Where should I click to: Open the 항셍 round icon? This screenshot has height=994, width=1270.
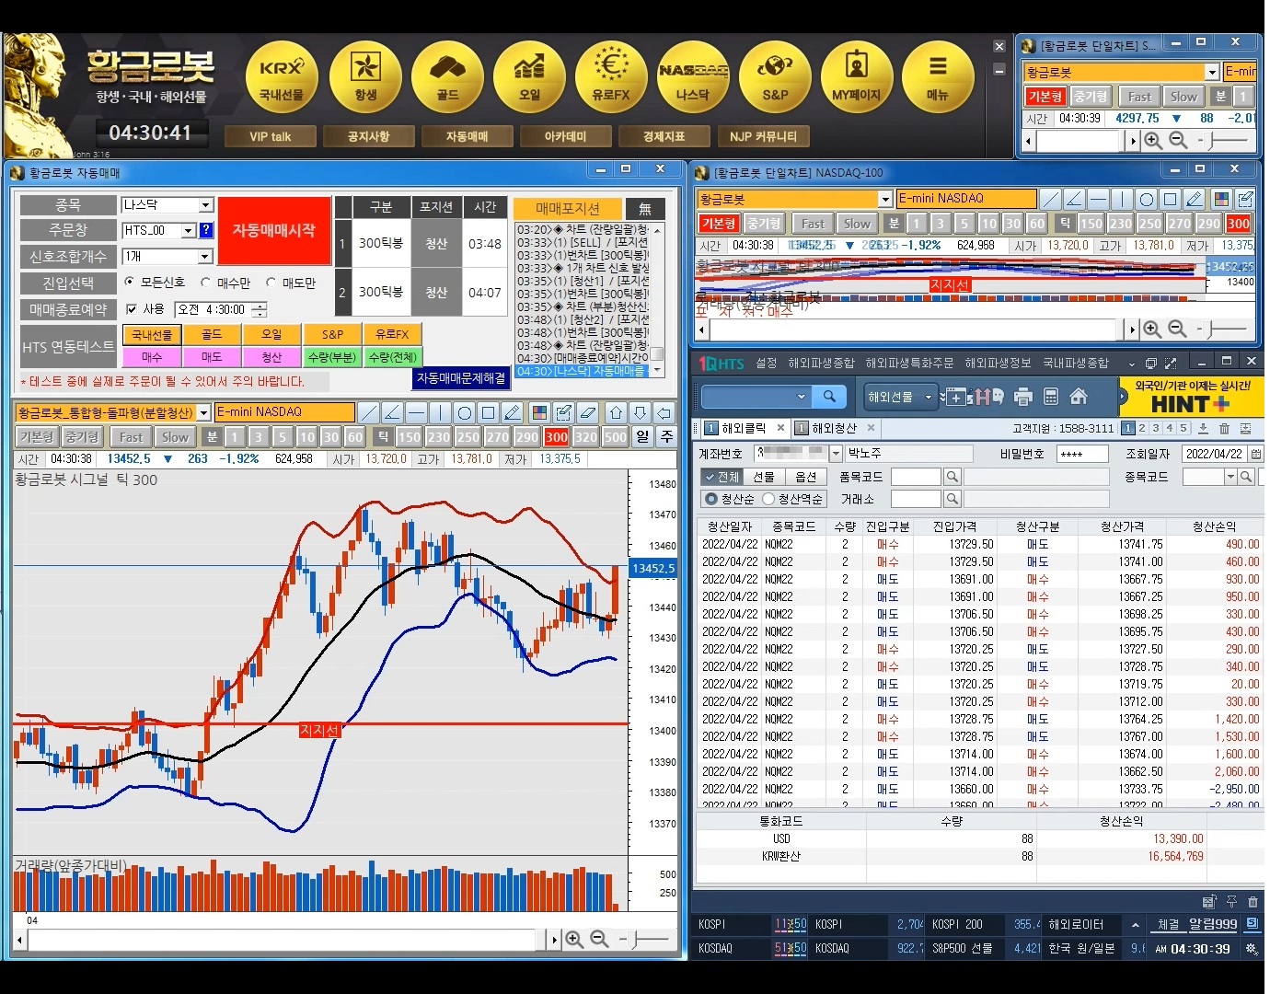pos(365,76)
